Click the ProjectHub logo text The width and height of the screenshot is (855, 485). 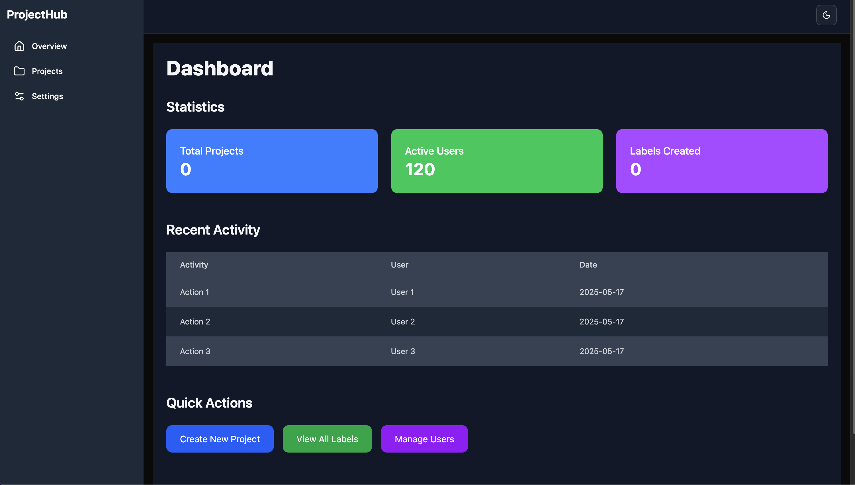point(37,14)
